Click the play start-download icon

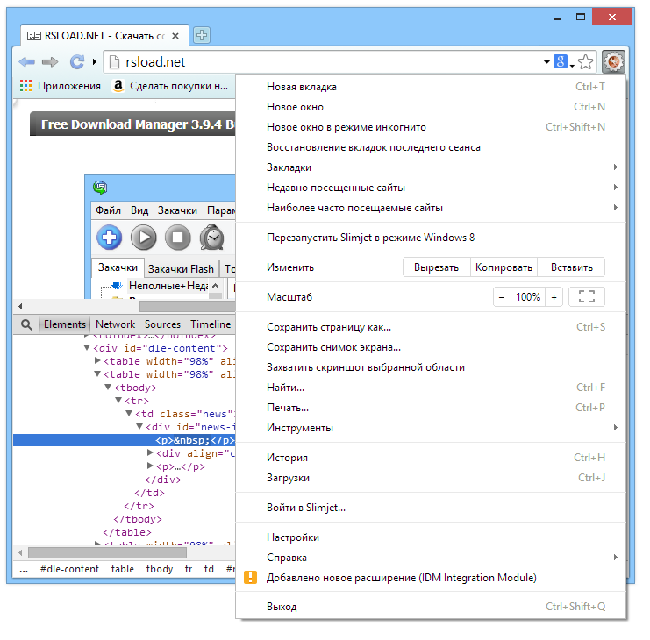coord(144,238)
